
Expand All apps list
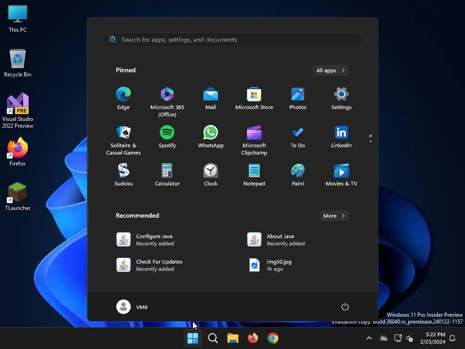331,70
